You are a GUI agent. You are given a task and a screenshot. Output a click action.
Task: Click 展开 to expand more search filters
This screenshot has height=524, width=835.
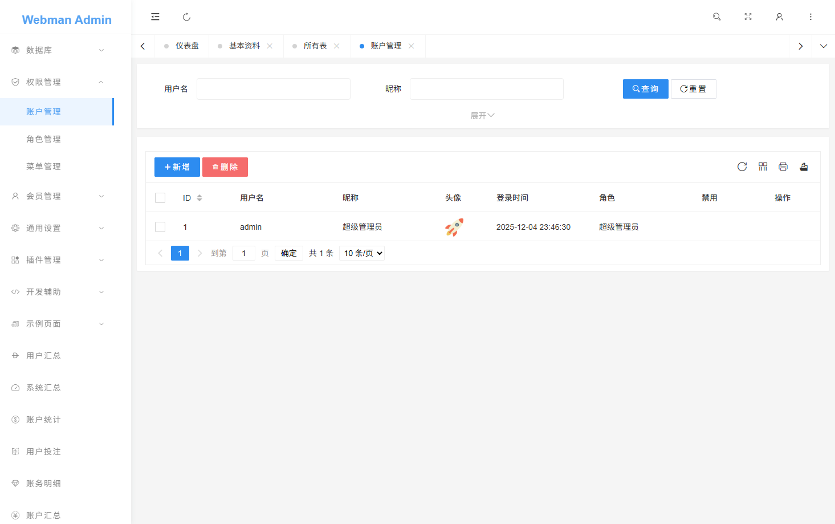tap(482, 115)
